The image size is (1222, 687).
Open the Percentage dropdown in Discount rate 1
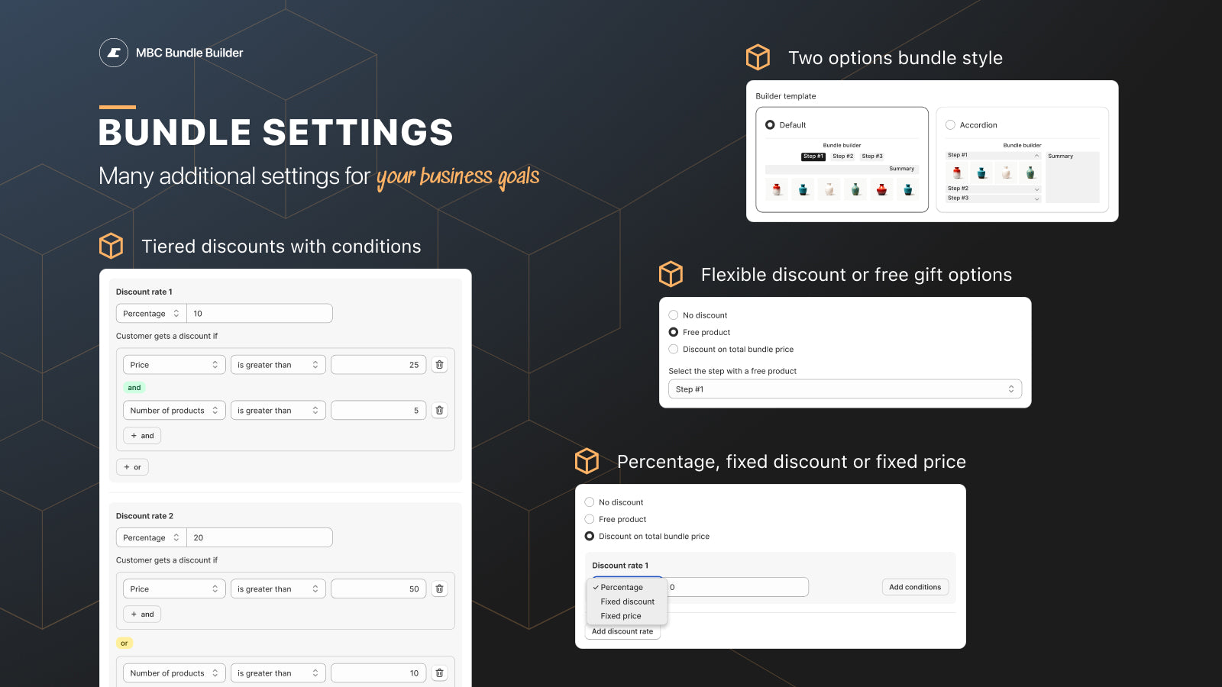150,313
